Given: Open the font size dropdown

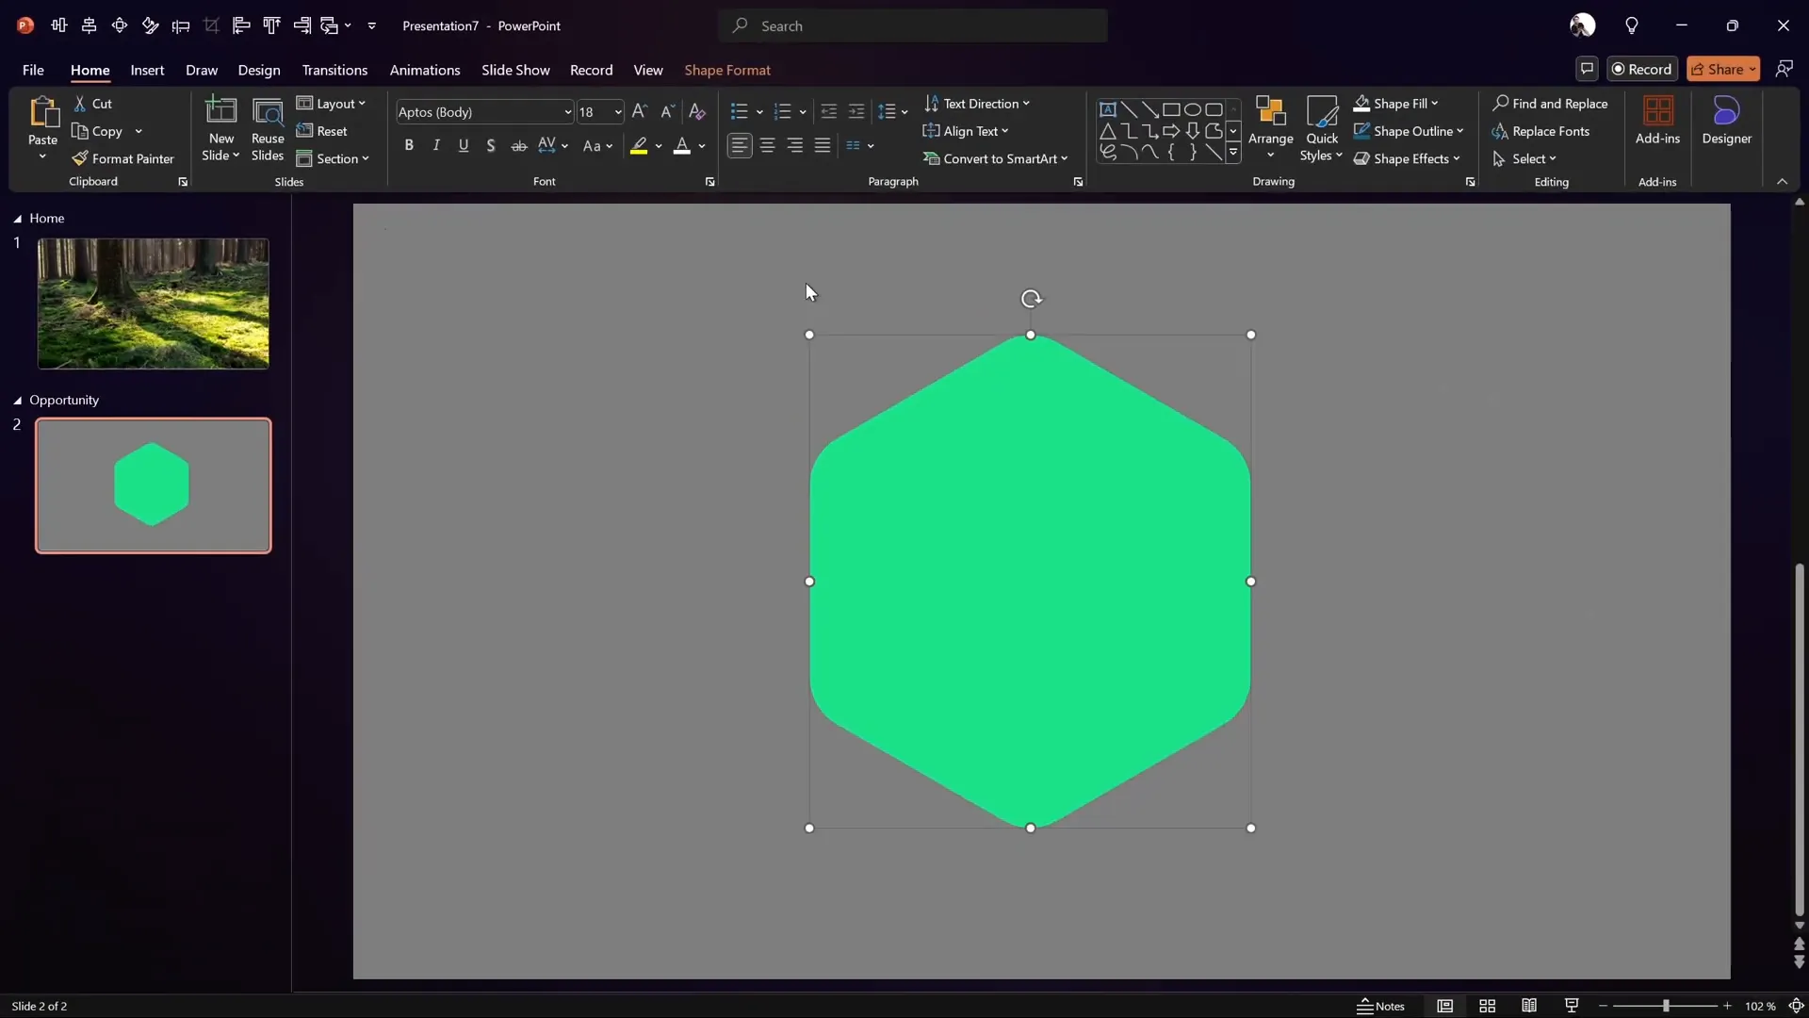Looking at the screenshot, I should pos(618,111).
